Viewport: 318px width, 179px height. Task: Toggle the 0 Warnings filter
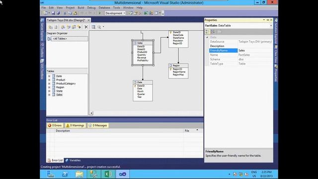[x=75, y=125]
